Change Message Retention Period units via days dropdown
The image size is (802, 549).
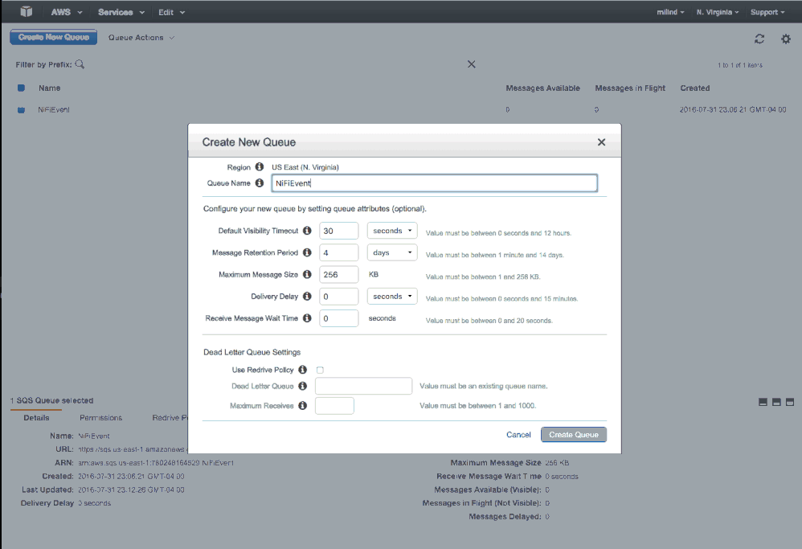pos(391,252)
